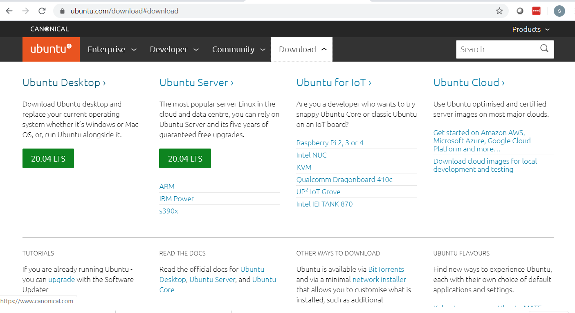
Task: Open the user profile avatar icon
Action: point(559,11)
